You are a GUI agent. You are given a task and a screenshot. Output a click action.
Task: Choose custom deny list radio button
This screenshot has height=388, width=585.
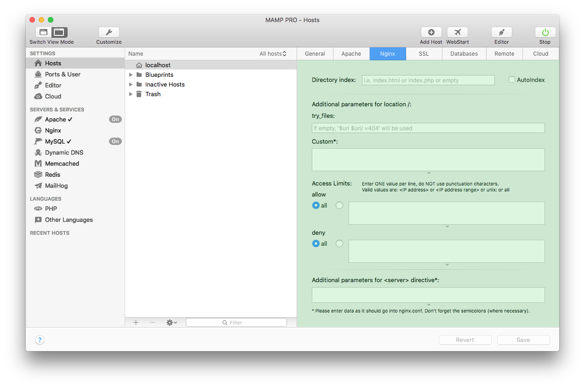[x=339, y=243]
